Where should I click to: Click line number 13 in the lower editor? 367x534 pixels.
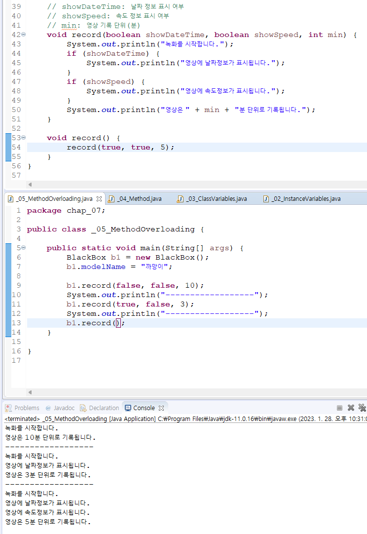click(16, 323)
